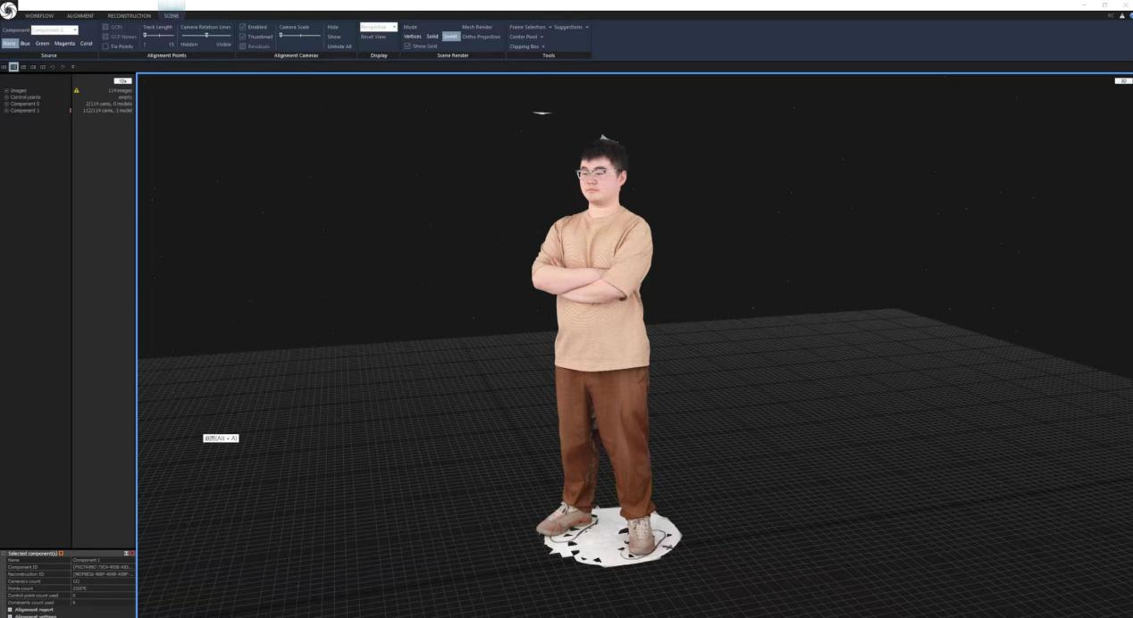
Task: Click Unhide All cameras
Action: 340,46
